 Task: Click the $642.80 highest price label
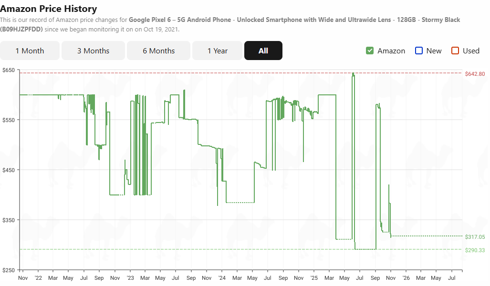475,74
